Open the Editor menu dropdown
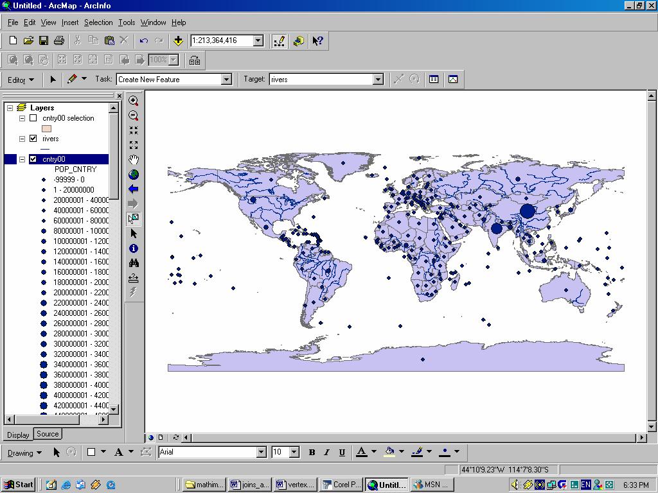This screenshot has height=493, width=658. coord(21,80)
